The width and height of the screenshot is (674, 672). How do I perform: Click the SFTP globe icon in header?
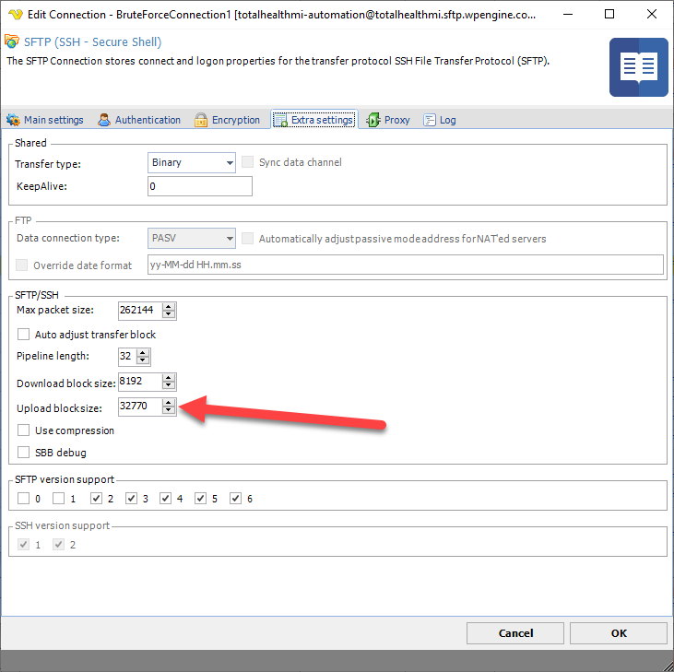(12, 42)
